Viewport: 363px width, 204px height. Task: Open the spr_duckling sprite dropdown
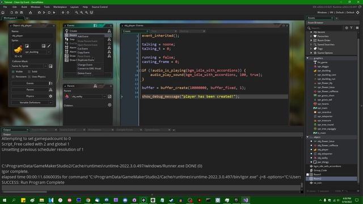(49, 52)
